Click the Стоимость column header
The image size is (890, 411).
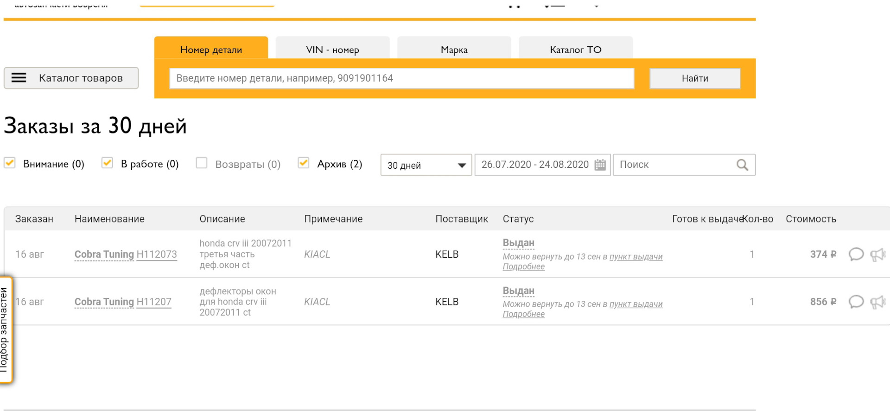tap(811, 219)
